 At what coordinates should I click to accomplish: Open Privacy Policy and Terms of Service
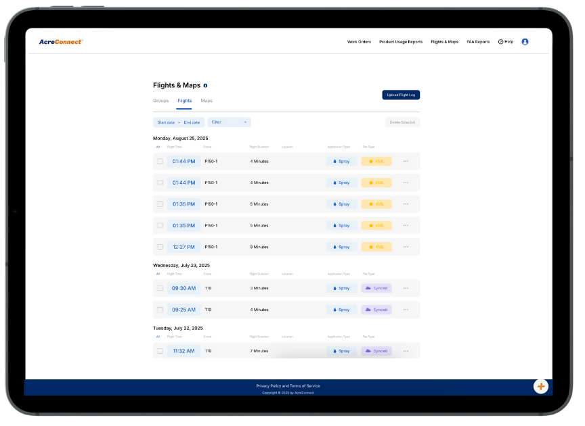click(288, 386)
